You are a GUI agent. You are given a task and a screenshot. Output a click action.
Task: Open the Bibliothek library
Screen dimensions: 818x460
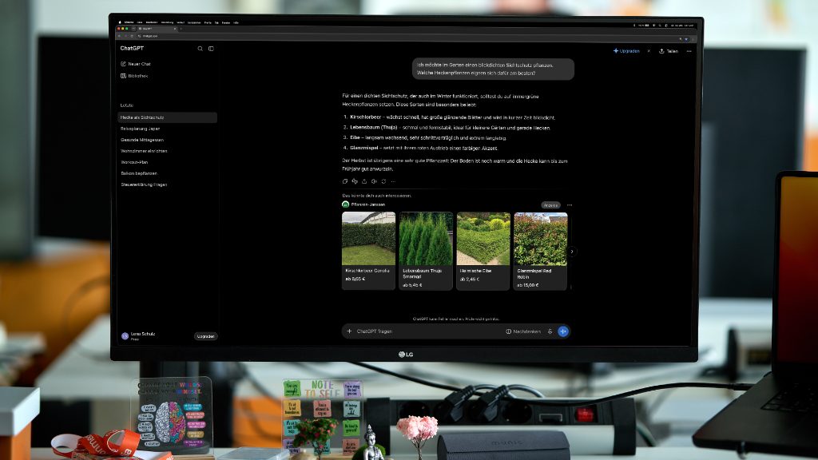(134, 76)
